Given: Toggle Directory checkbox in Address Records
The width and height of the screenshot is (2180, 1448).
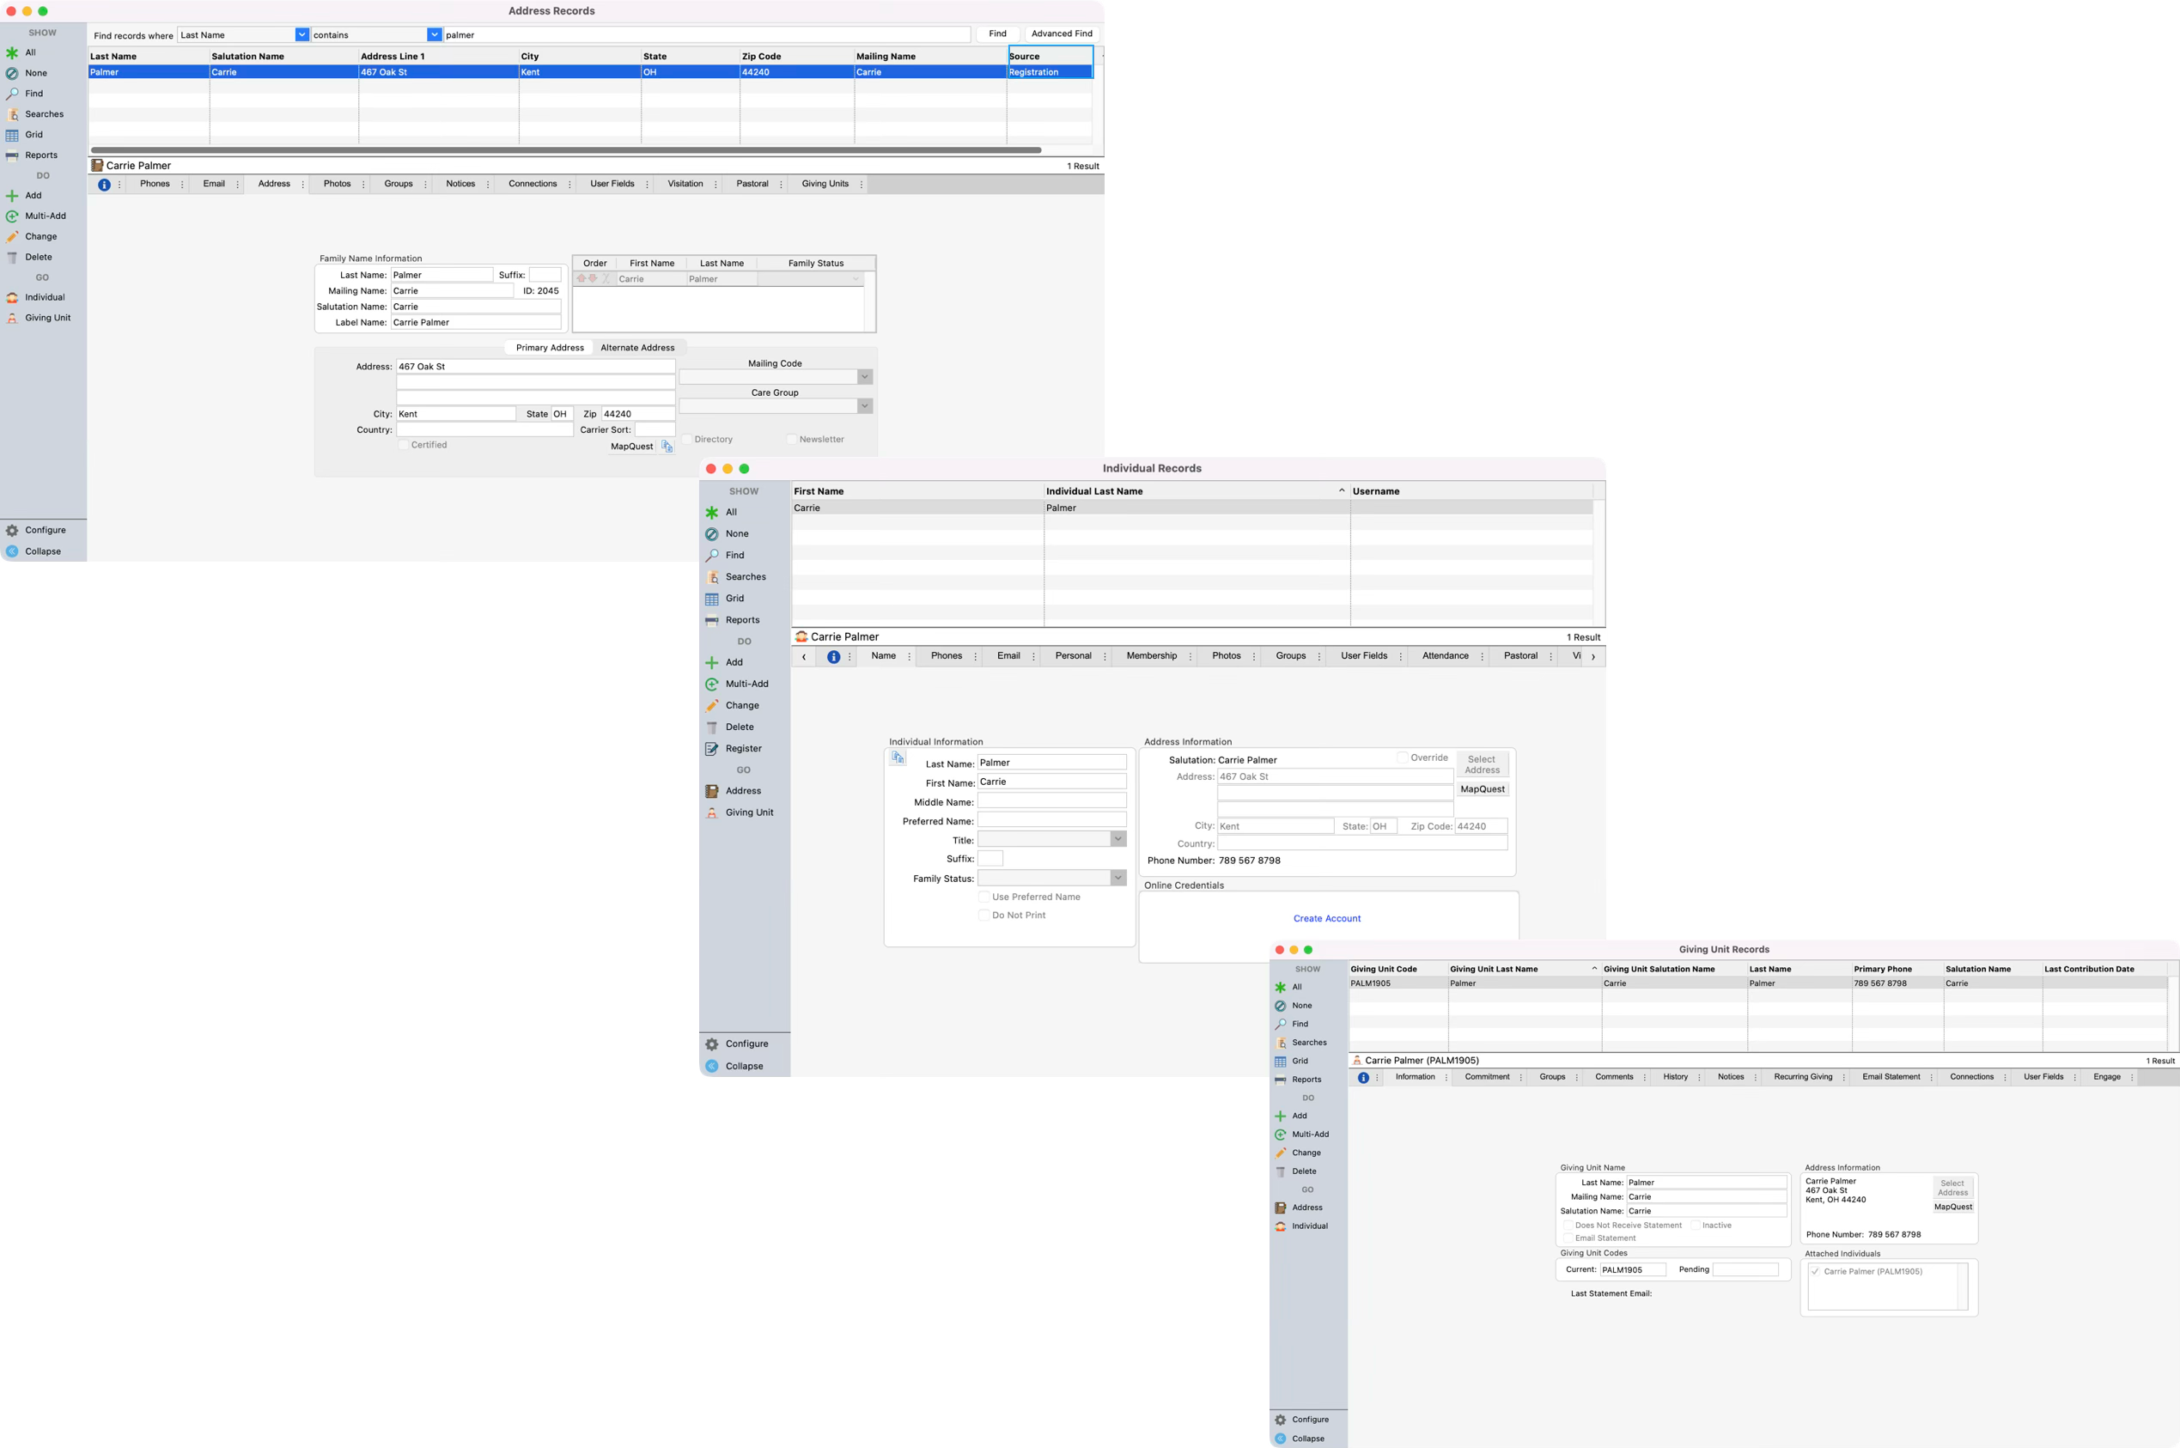Looking at the screenshot, I should (687, 440).
